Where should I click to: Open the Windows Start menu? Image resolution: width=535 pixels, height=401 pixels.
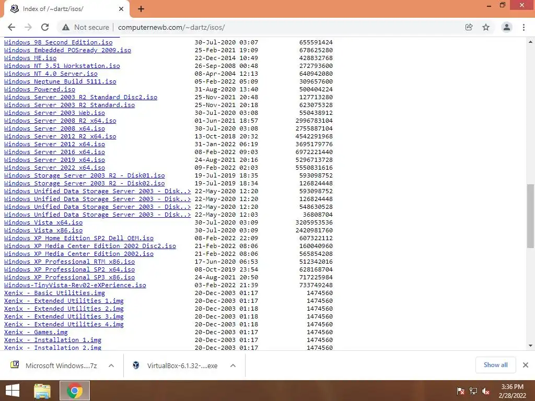click(x=13, y=391)
